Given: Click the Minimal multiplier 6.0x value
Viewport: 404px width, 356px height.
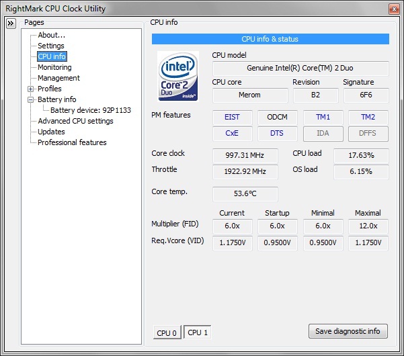Looking at the screenshot, I should pyautogui.click(x=323, y=226).
